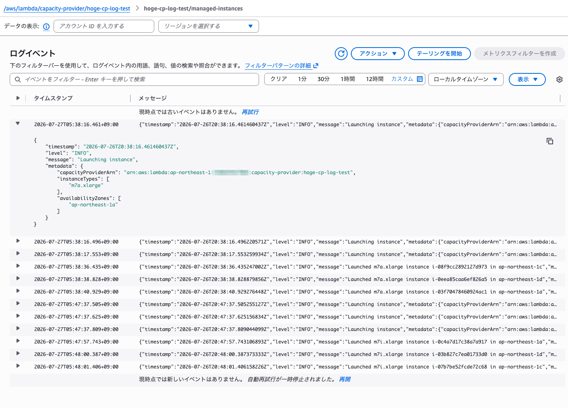Click the refresh log events icon
This screenshot has width=568, height=408.
341,54
